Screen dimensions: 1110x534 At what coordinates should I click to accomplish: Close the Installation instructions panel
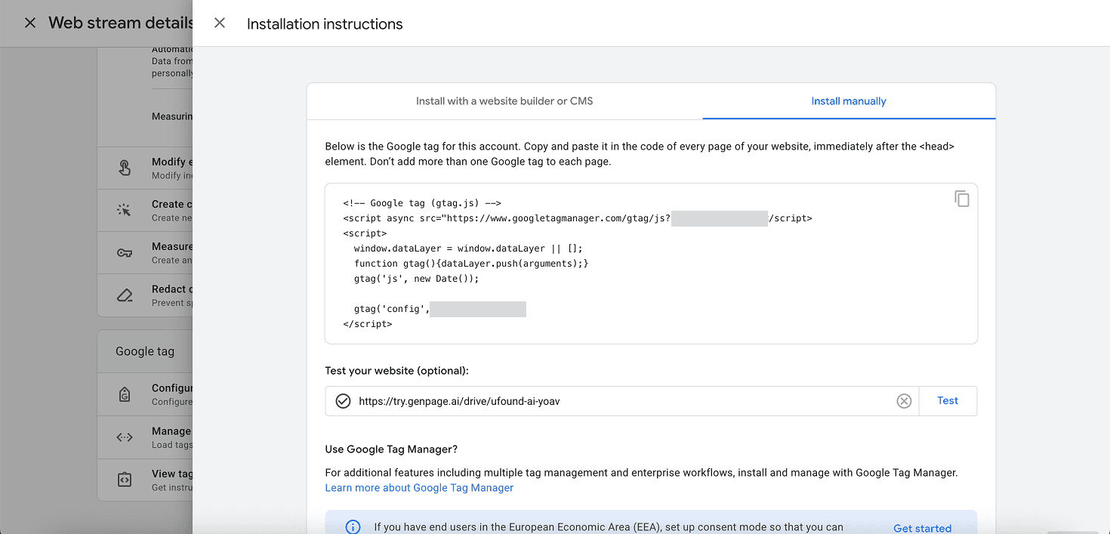pos(220,23)
